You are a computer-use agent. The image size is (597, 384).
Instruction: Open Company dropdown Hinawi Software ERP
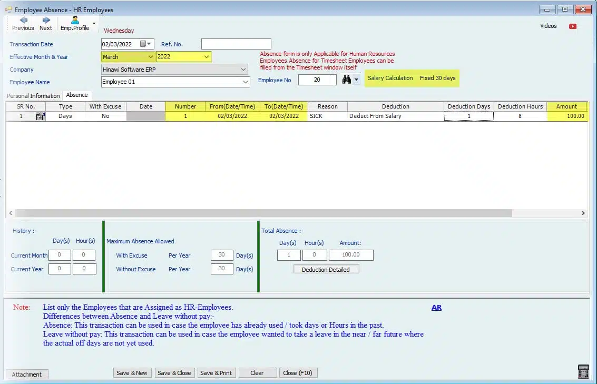pos(174,69)
